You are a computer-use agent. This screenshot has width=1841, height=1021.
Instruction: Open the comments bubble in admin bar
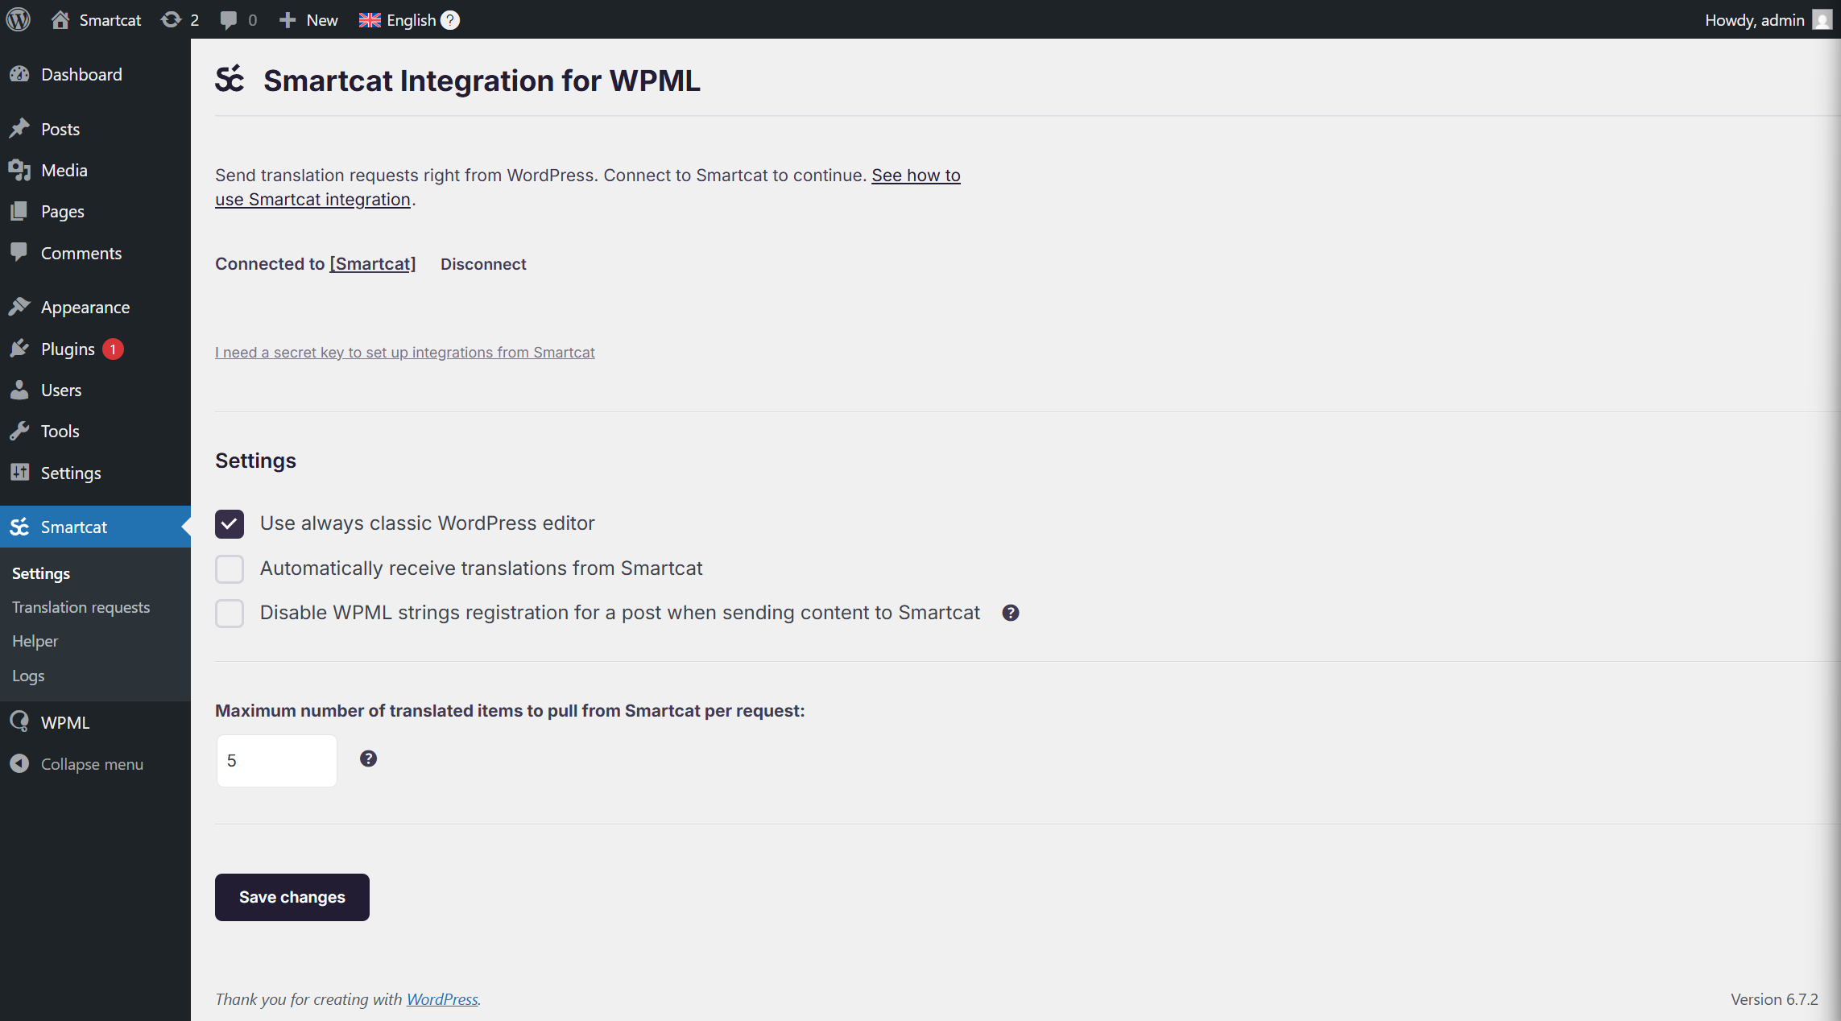click(238, 20)
